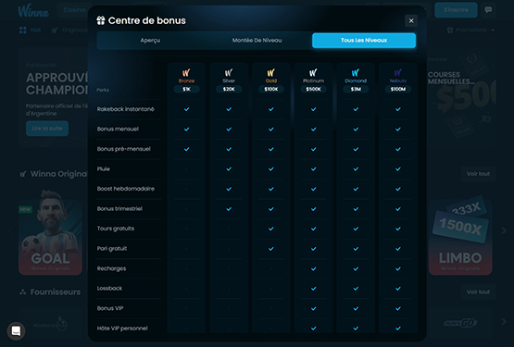Open the Casino tab in the background header
This screenshot has width=514, height=347.
pos(74,10)
